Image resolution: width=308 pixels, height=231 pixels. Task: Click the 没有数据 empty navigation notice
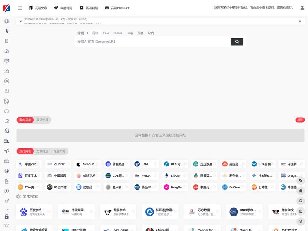[160, 136]
